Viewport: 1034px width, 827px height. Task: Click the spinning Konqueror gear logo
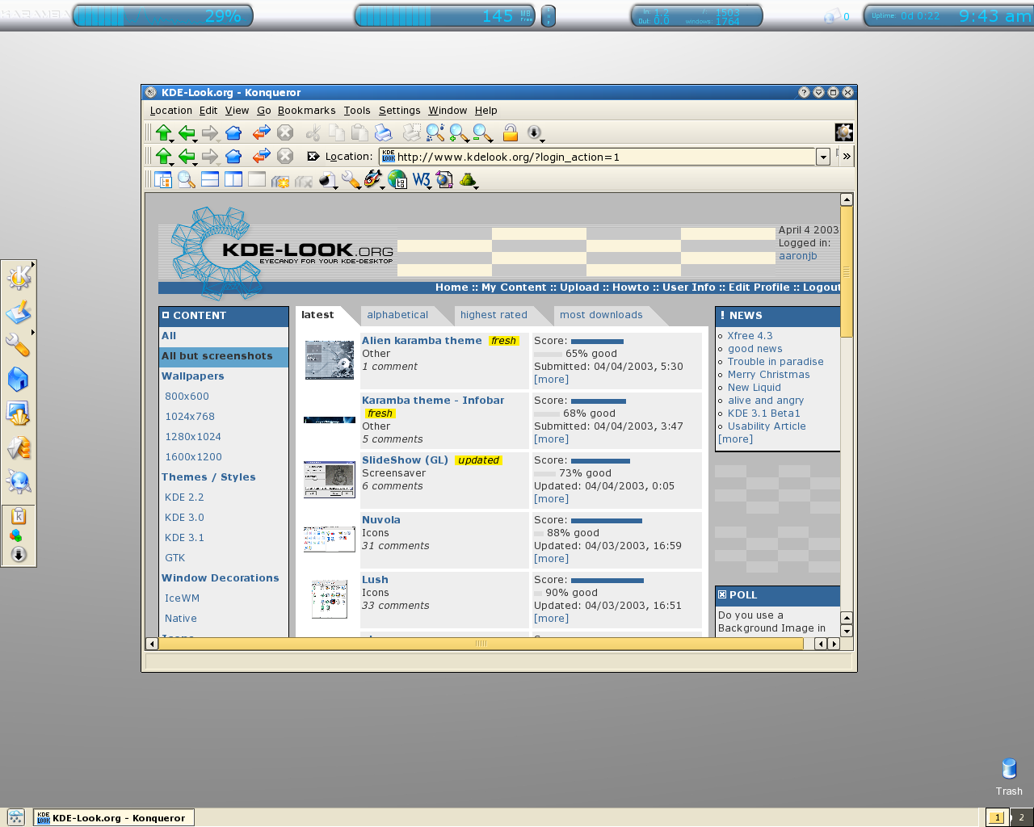point(843,132)
